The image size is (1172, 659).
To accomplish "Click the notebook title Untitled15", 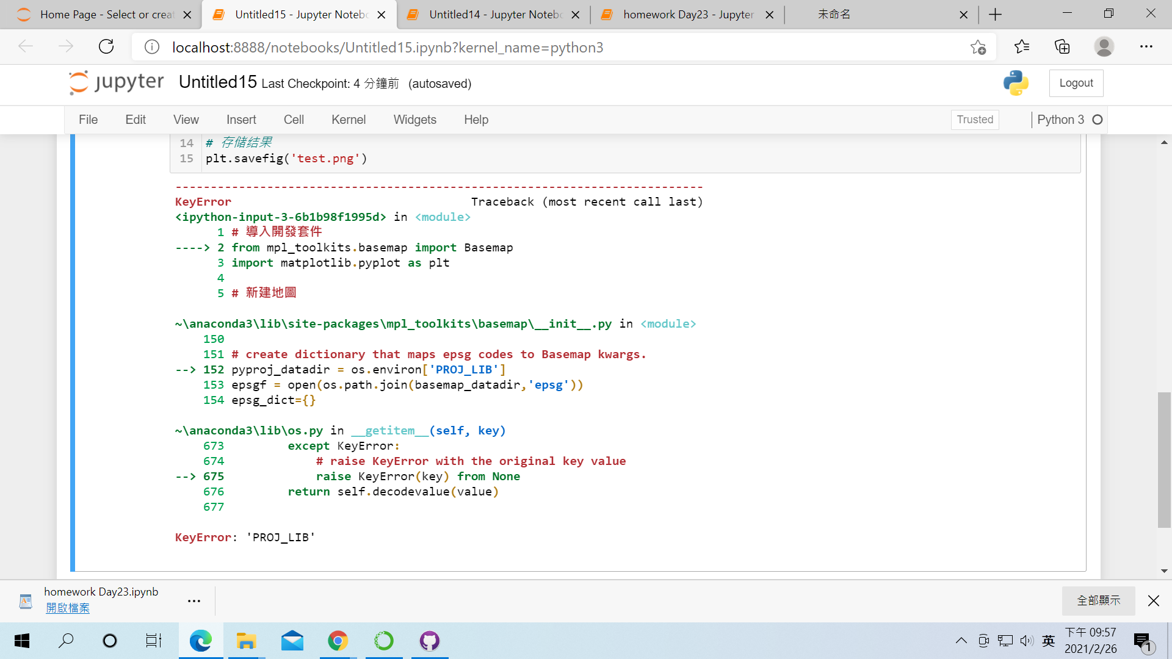I will coord(218,82).
